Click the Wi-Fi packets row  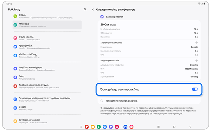click(149, 69)
